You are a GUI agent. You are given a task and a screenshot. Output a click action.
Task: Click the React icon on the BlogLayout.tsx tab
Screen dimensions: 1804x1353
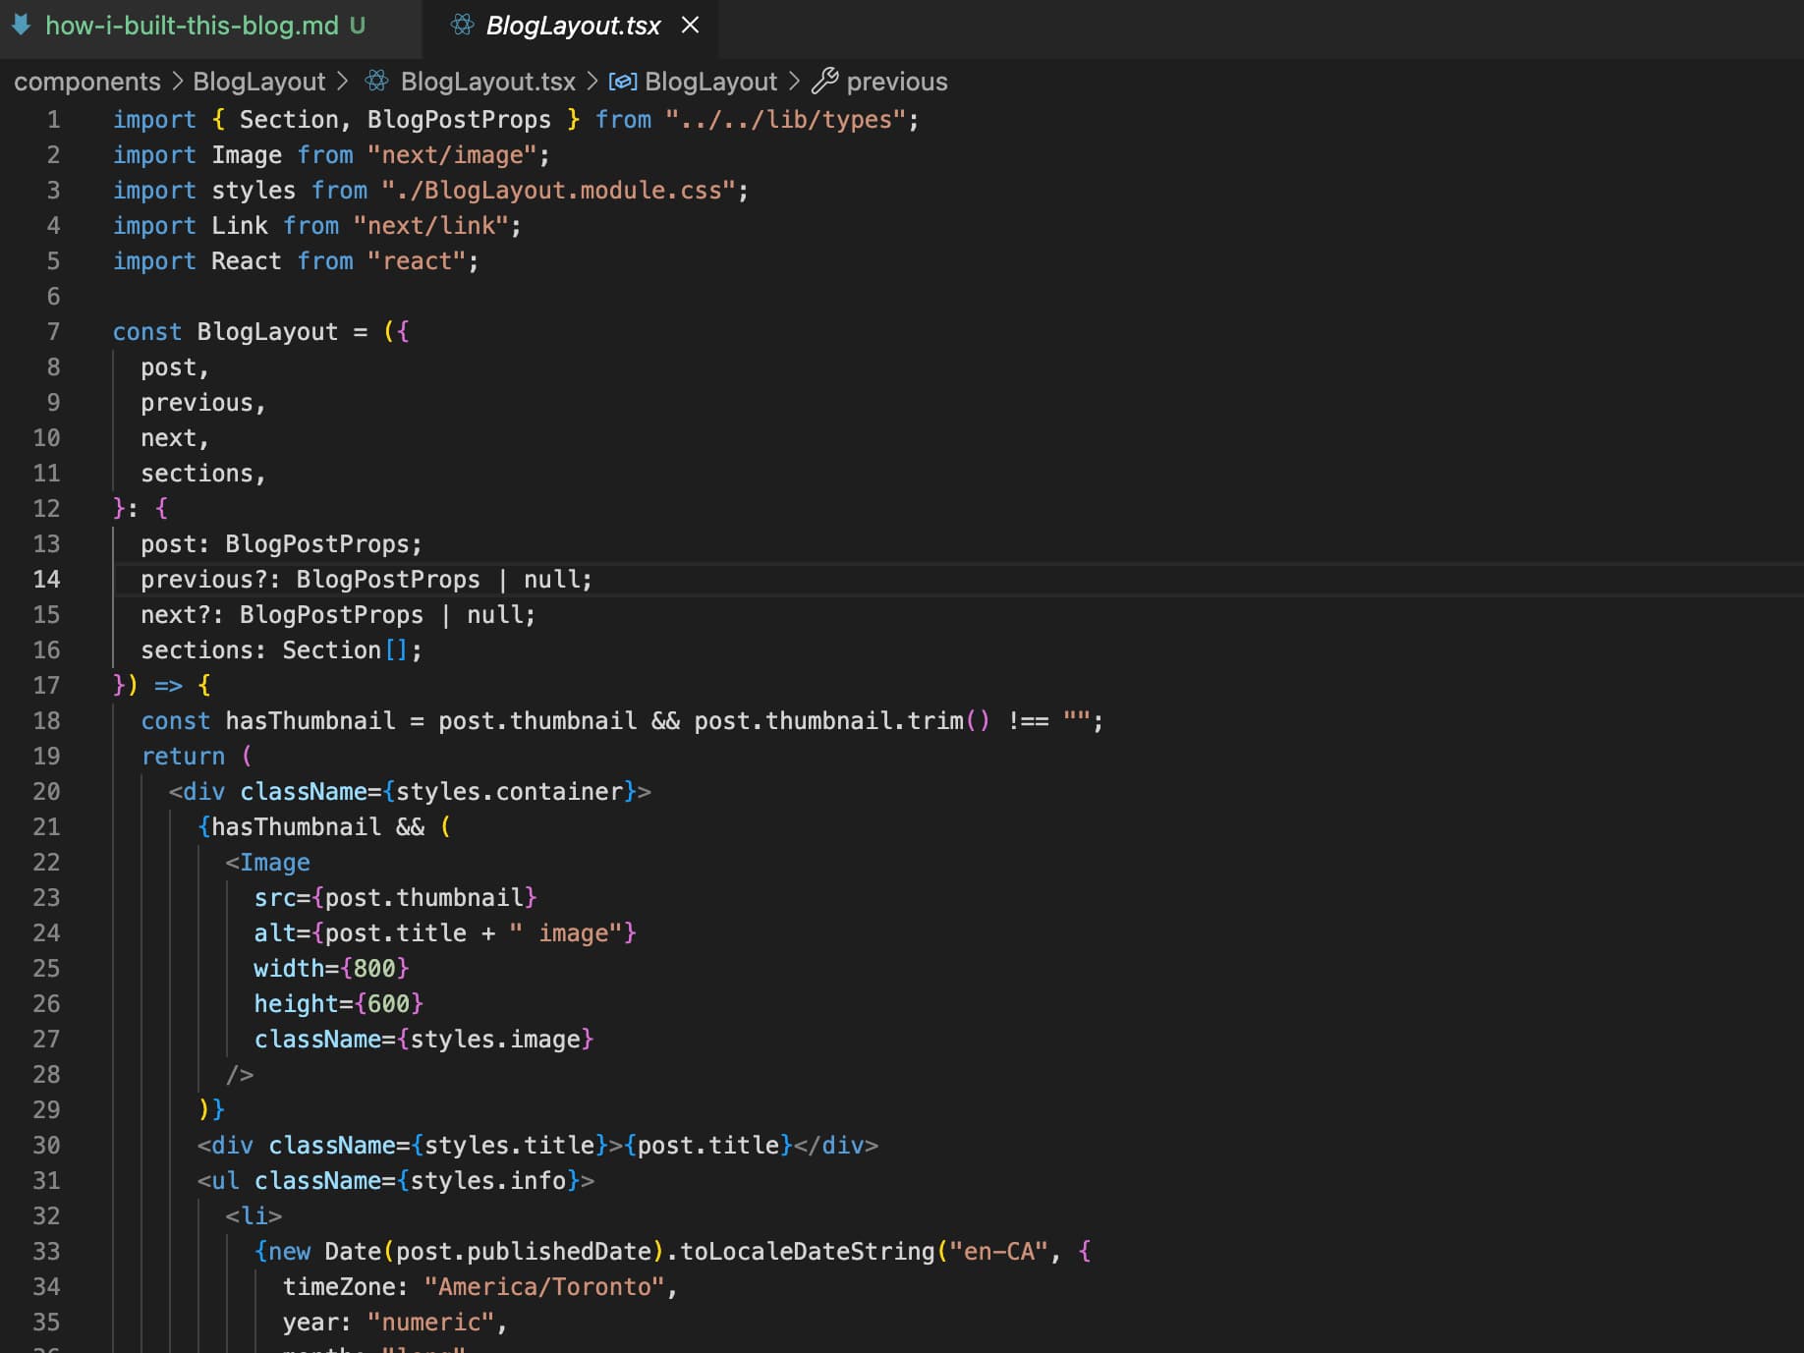pos(460,26)
